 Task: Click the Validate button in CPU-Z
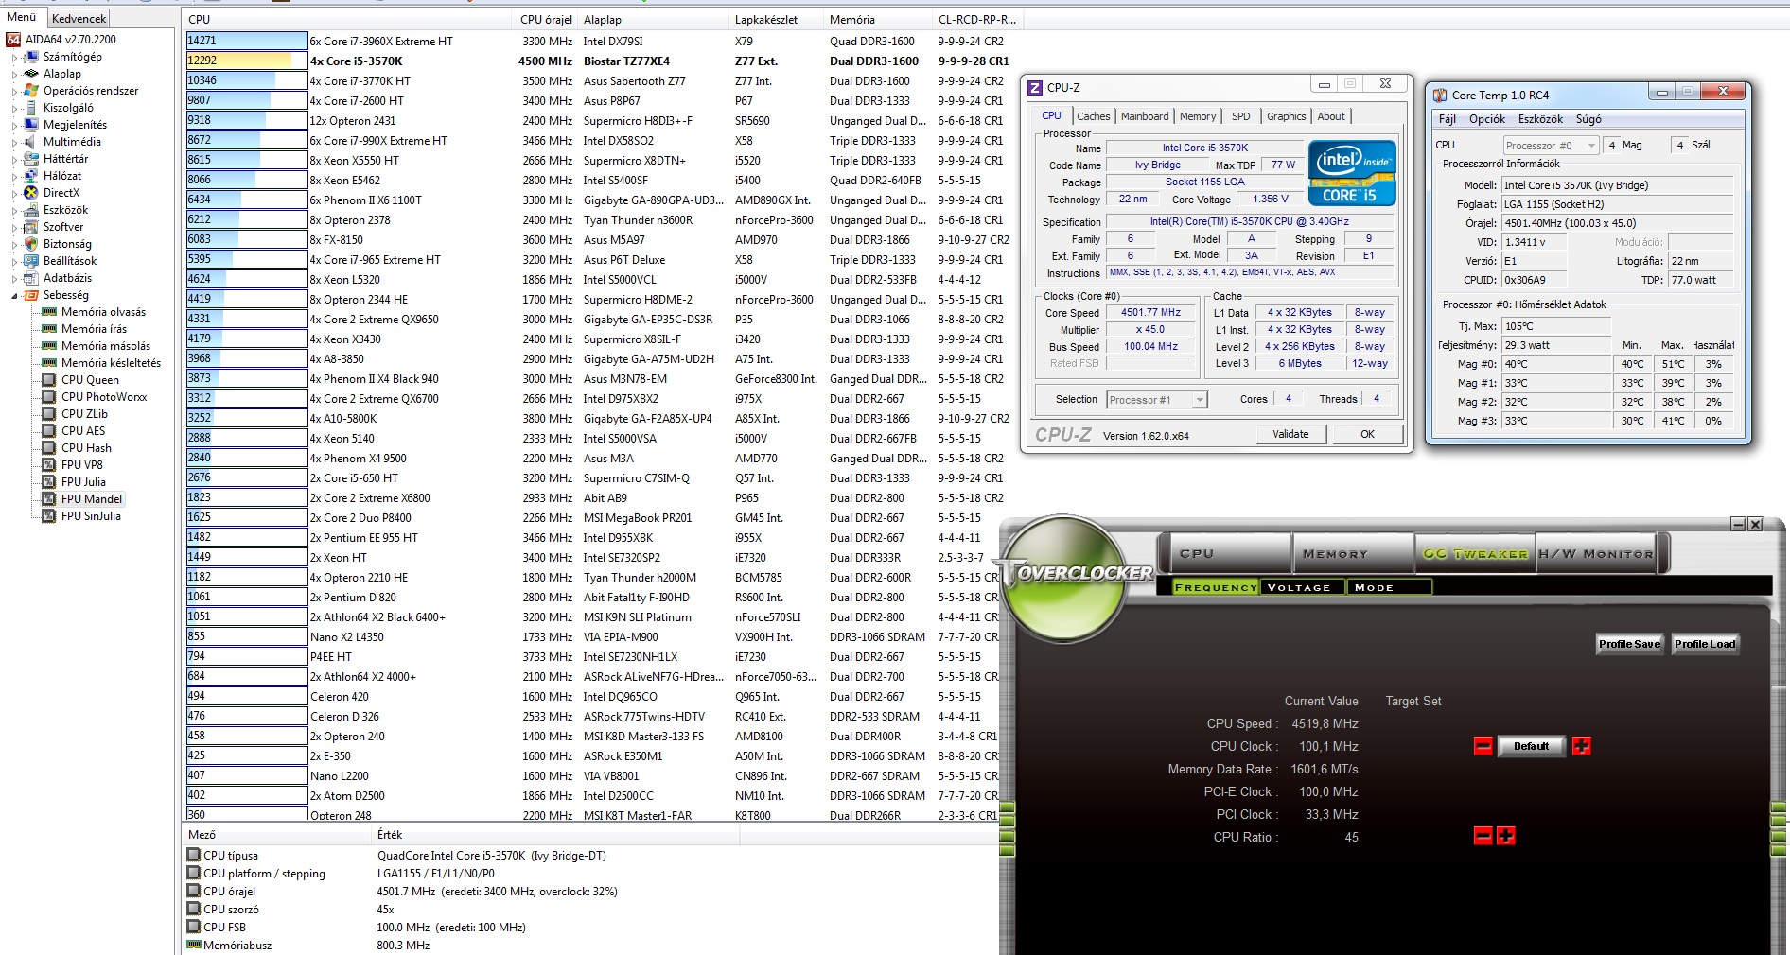[x=1290, y=434]
